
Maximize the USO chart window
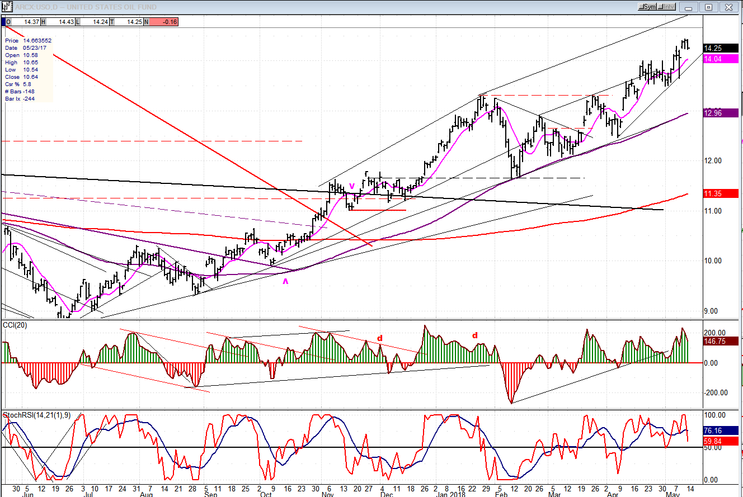pos(708,7)
